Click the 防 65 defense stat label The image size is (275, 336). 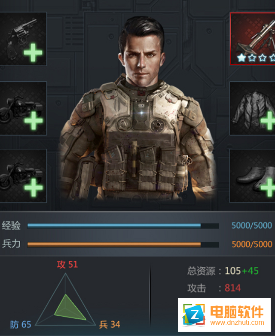21,325
